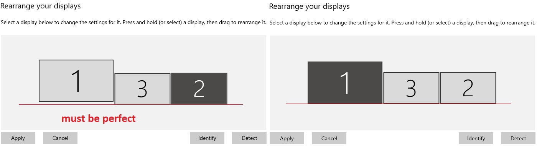This screenshot has height=146, width=537.
Task: Select display 1 in the left panel
Action: coord(76,81)
